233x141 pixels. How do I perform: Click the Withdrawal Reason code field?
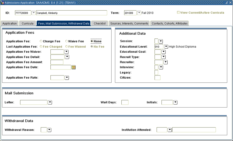tap(44, 130)
